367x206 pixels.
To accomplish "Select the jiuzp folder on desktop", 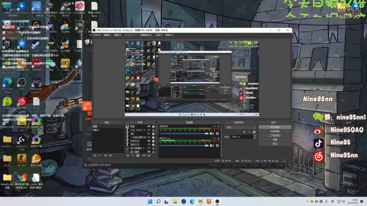I will tap(7, 160).
